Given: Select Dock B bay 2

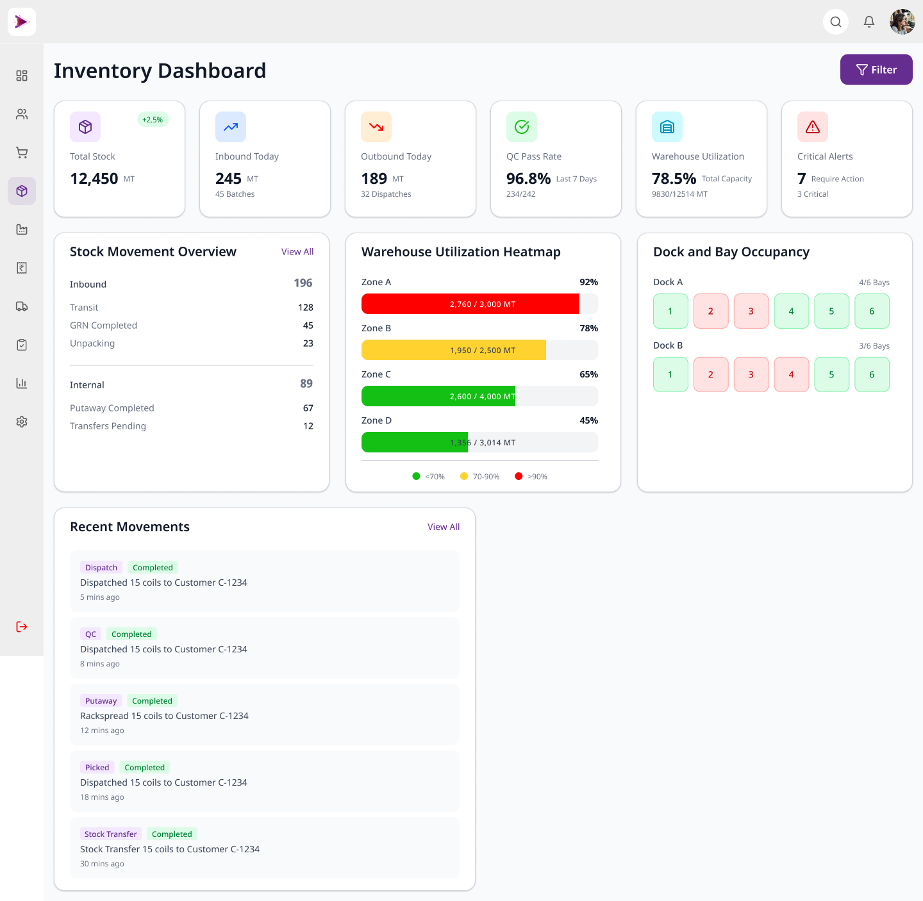Looking at the screenshot, I should 711,374.
